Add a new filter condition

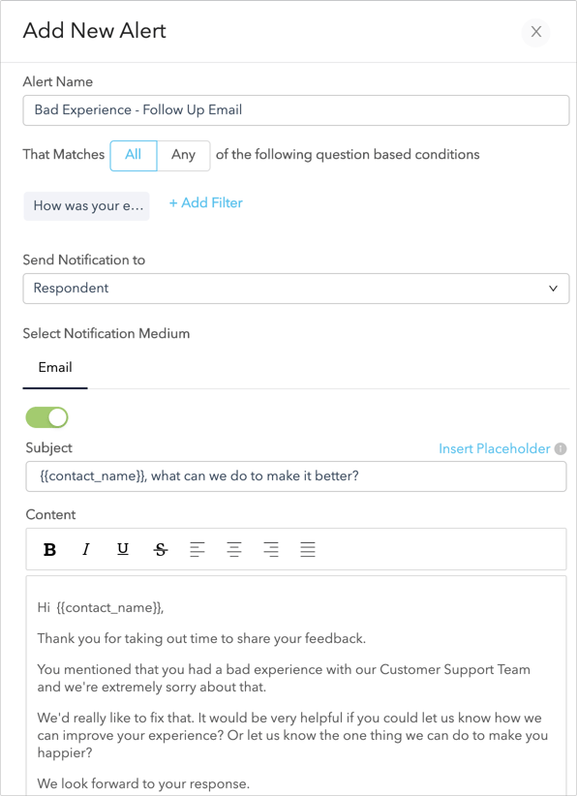click(x=205, y=202)
